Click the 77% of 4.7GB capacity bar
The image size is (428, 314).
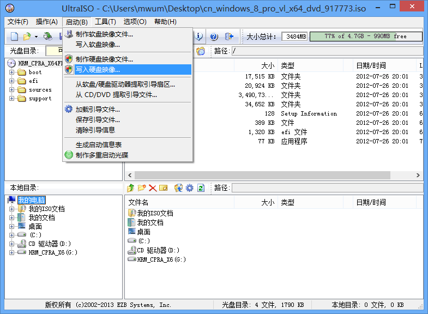pyautogui.click(x=366, y=37)
